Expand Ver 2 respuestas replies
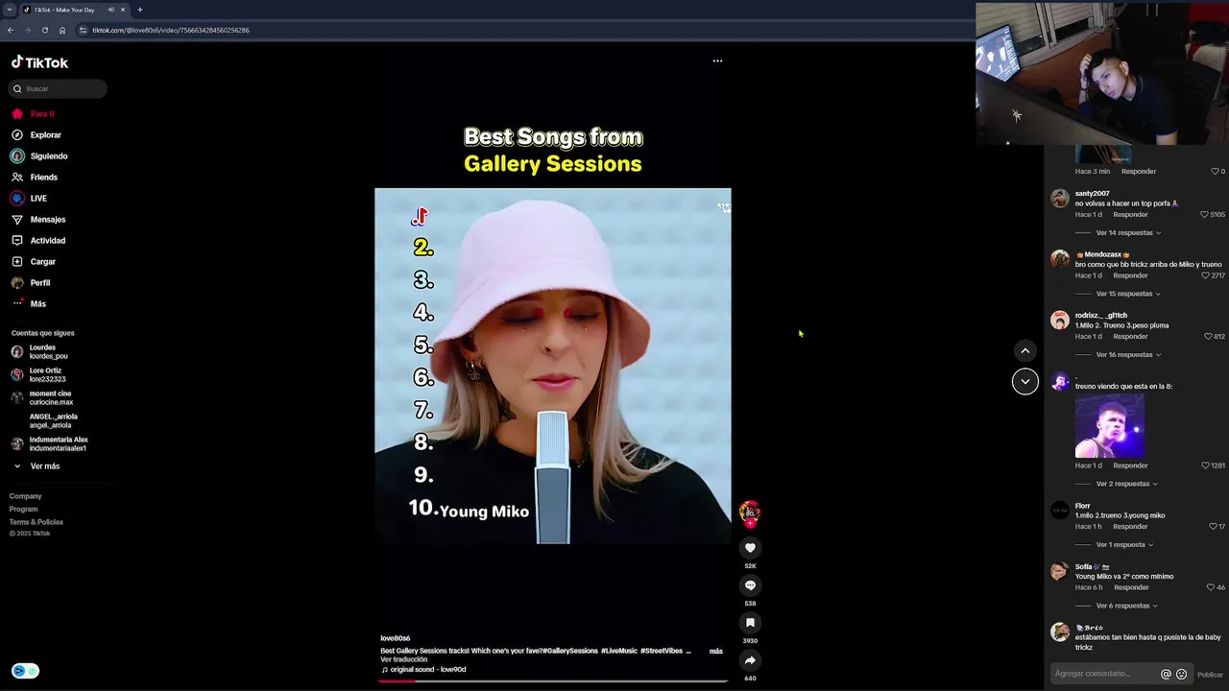 click(1126, 484)
